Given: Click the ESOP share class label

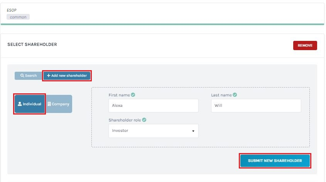Looking at the screenshot, I should pyautogui.click(x=12, y=10).
